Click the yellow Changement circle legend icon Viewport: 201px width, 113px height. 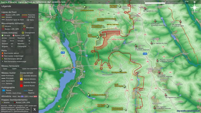coord(23,33)
